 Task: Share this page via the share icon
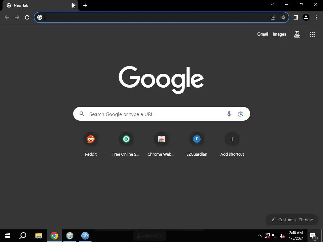pyautogui.click(x=273, y=18)
